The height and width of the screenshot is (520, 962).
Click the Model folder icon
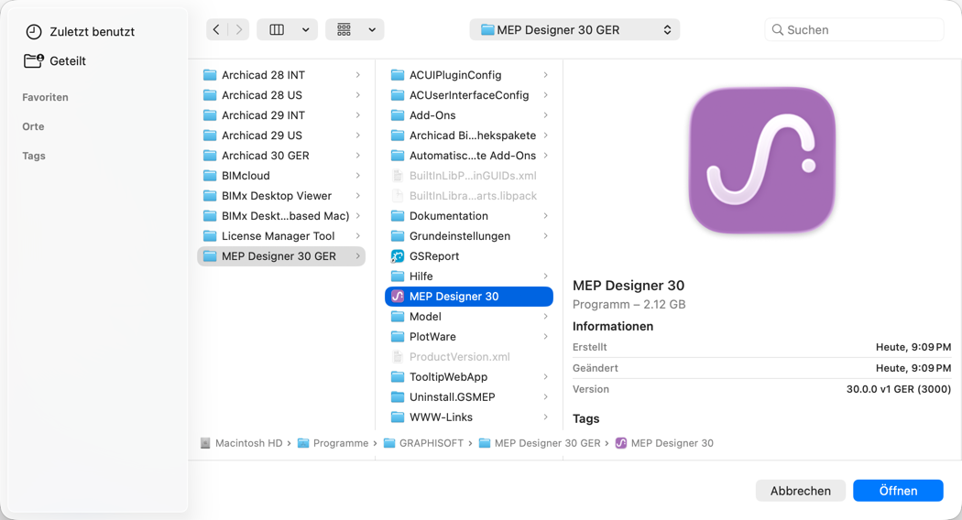click(398, 317)
